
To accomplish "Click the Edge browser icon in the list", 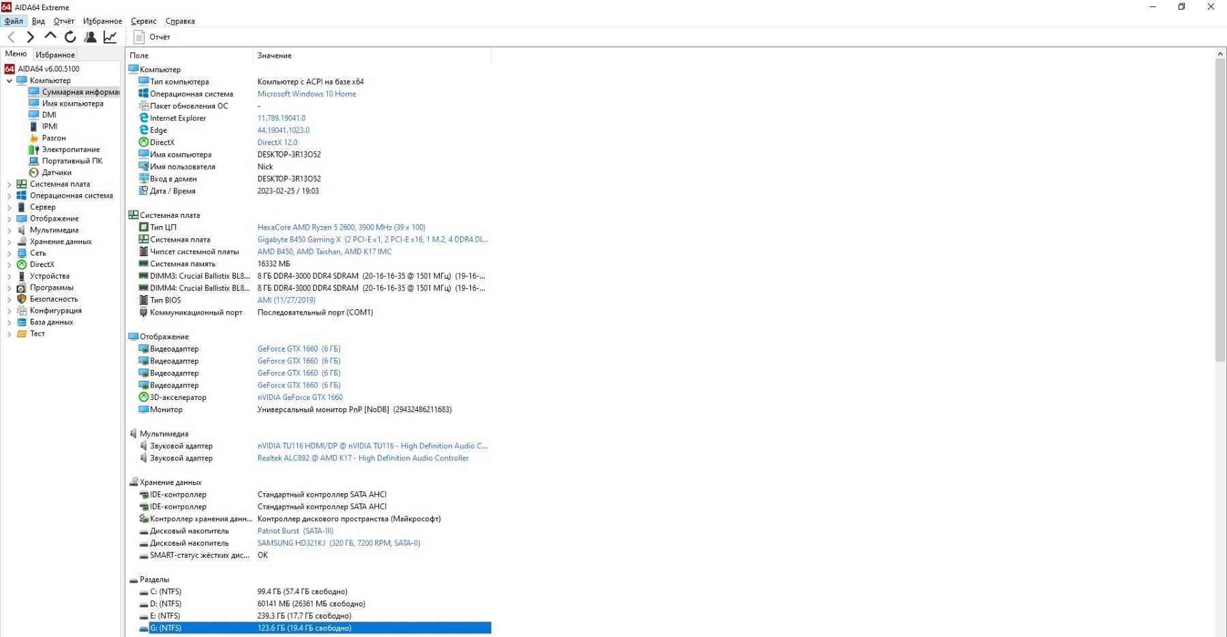I will [x=144, y=130].
